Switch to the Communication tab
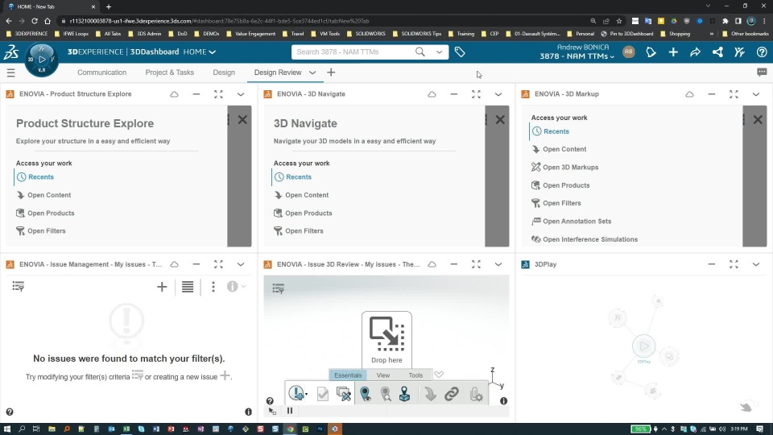 [x=102, y=72]
